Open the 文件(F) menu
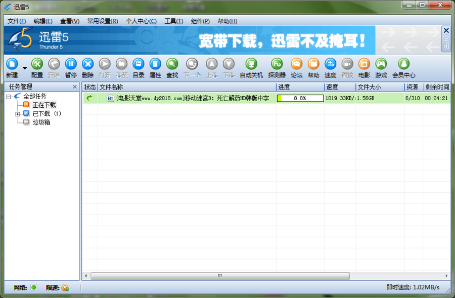Viewport: 455px width, 298px height. 17,21
